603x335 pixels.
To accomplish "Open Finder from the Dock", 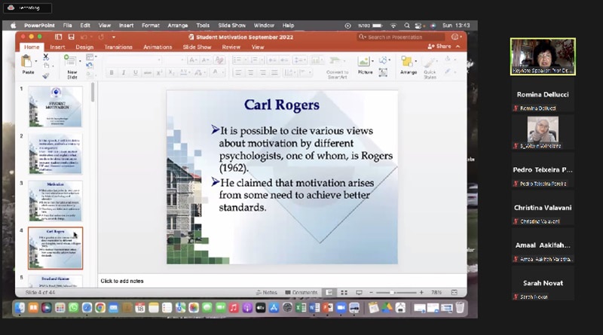I will coord(20,308).
